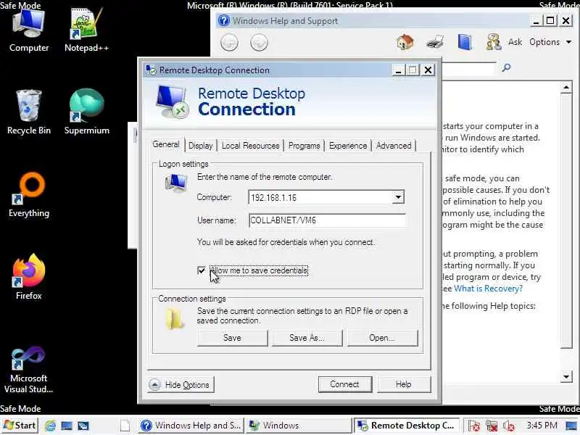This screenshot has height=435, width=580.
Task: Click the Remote Desktop Connection title bar icon
Action: tap(151, 70)
